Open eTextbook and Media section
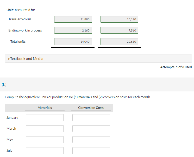 pyautogui.click(x=98, y=59)
